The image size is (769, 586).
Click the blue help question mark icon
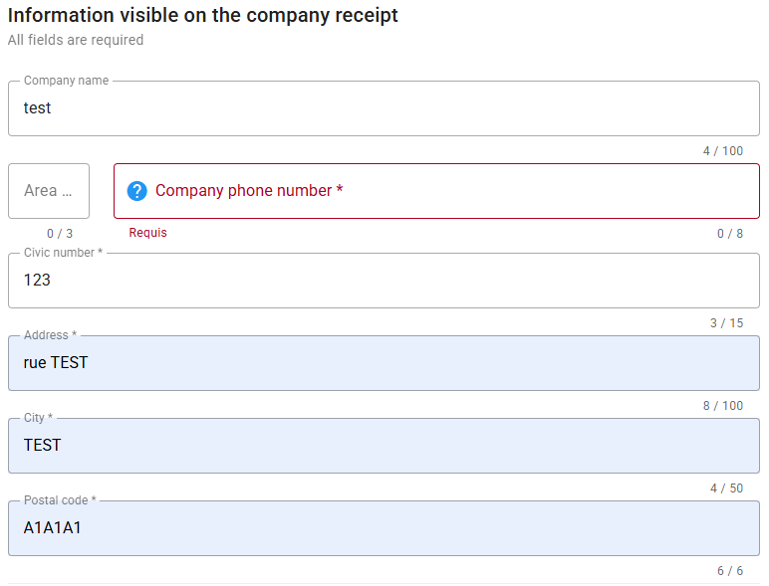137,191
